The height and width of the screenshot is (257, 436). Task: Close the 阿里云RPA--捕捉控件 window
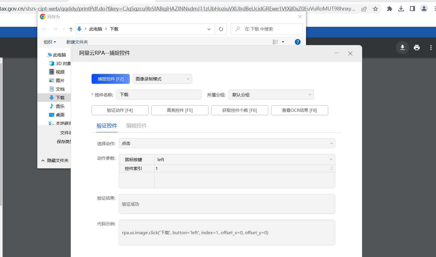click(x=350, y=54)
